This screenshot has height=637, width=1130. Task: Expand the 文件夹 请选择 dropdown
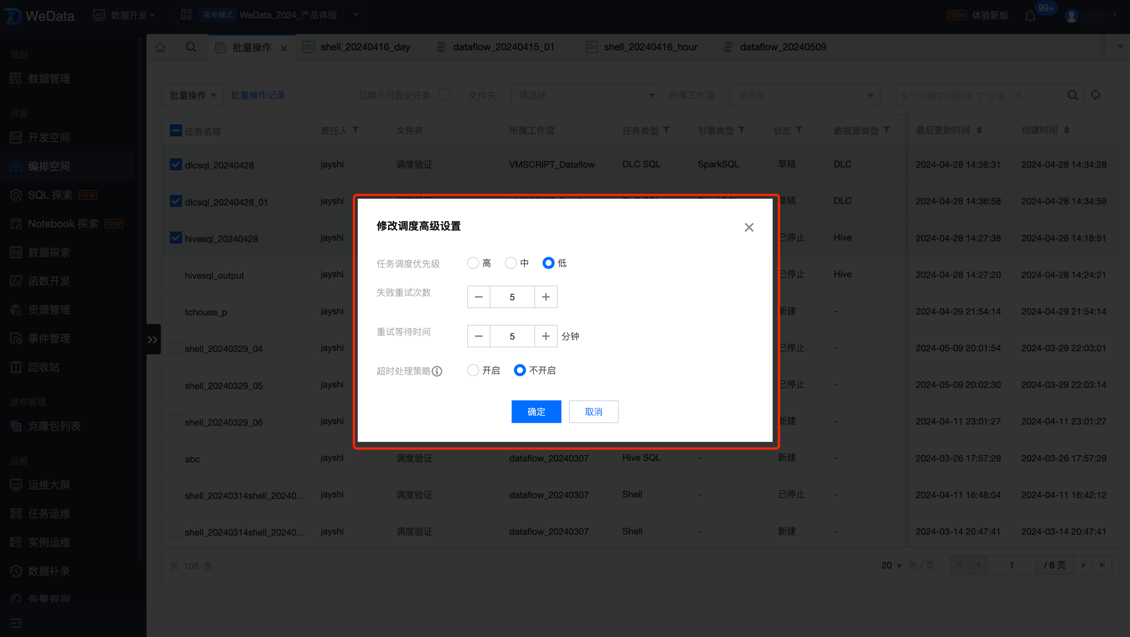(585, 95)
